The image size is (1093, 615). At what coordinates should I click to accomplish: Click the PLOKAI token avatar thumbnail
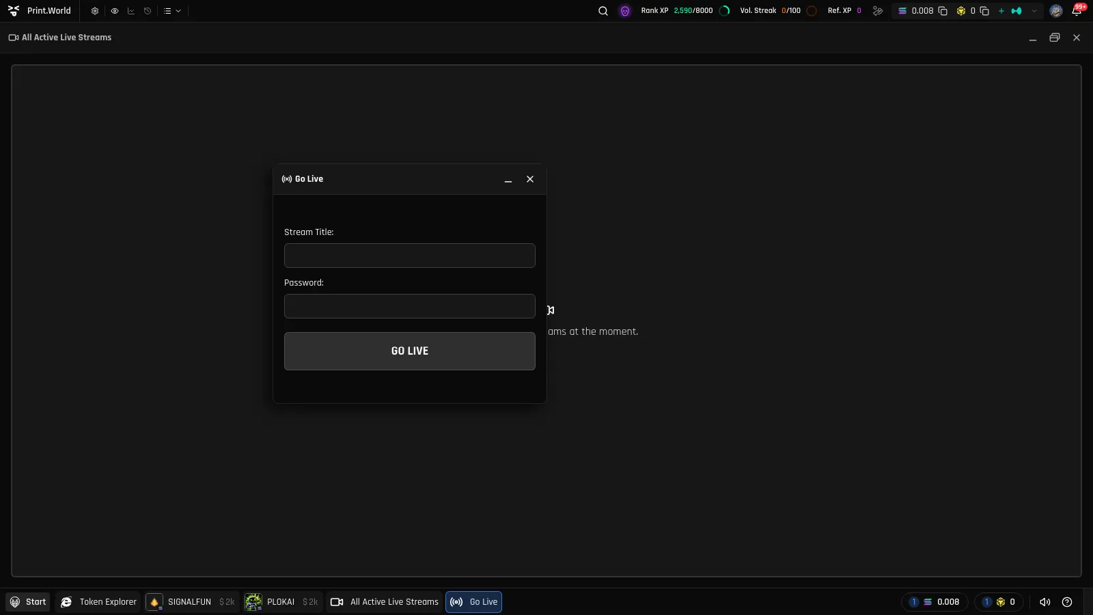[253, 602]
